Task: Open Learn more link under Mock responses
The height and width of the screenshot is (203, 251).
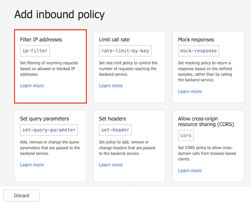Action: point(190,91)
